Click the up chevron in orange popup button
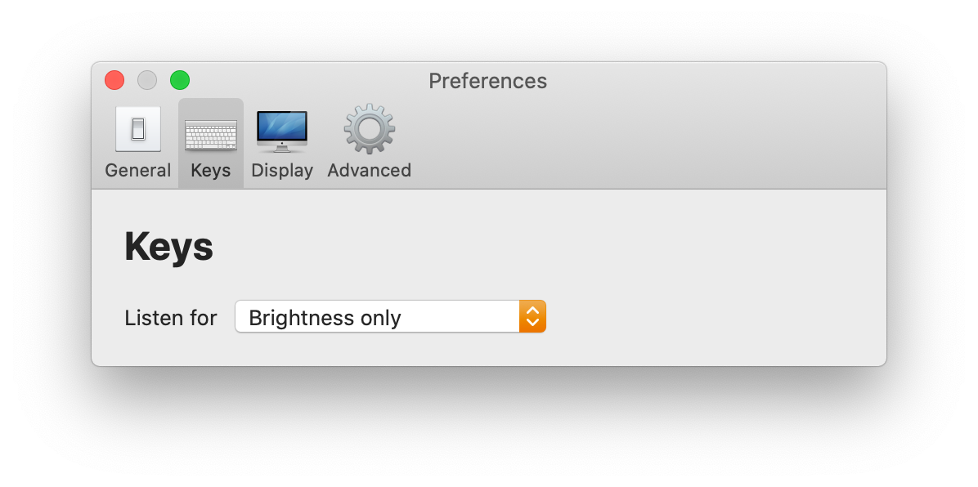 point(532,311)
